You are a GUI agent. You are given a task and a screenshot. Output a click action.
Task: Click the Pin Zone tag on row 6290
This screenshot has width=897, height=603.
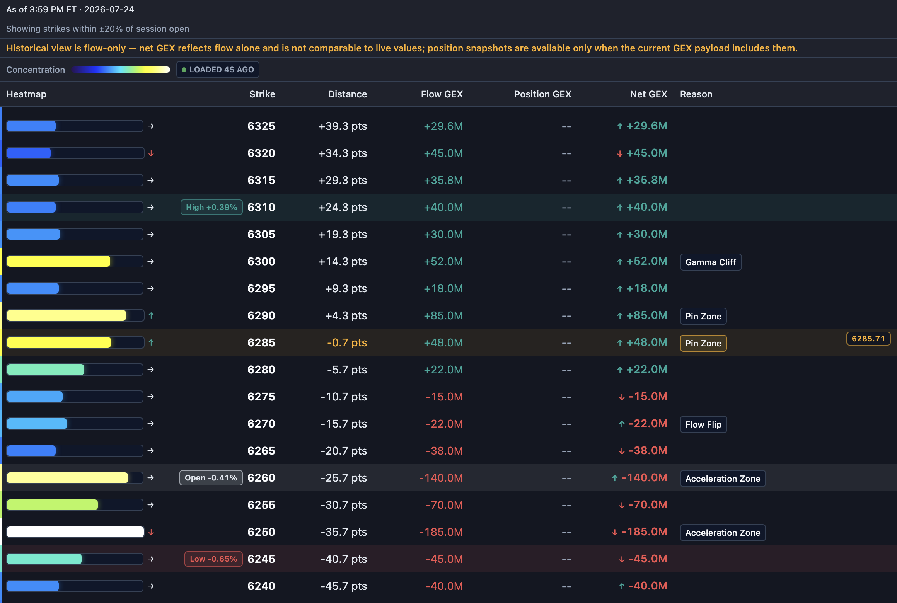click(x=703, y=316)
